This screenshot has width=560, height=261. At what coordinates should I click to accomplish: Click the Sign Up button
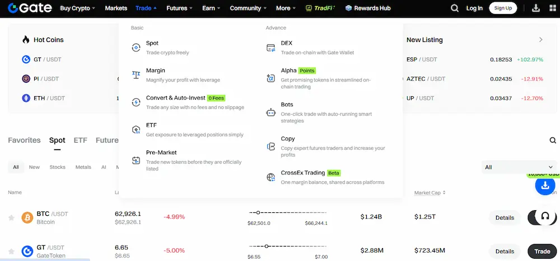point(503,8)
